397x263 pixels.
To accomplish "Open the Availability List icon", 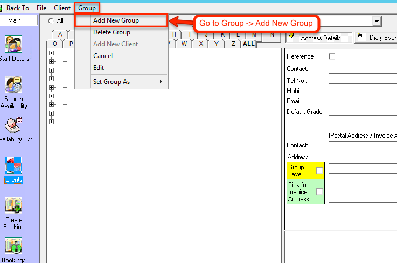I will (13, 125).
